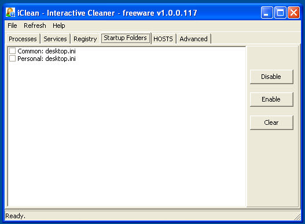Switch to the Services tab

[55, 39]
